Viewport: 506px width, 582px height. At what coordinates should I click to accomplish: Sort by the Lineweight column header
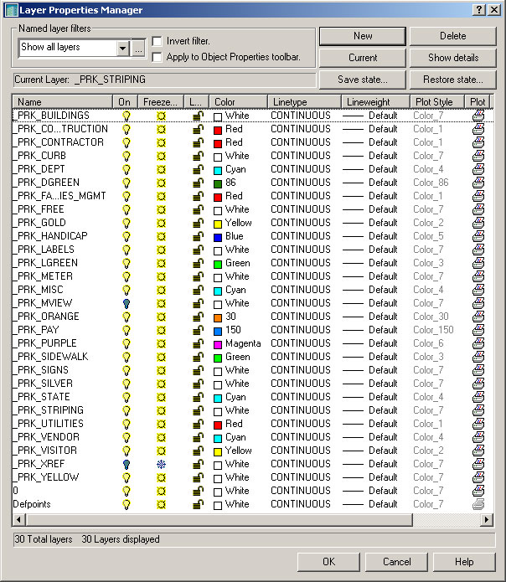375,101
